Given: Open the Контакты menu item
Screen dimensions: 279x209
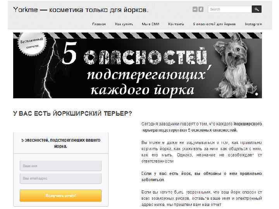Looking at the screenshot, I should (176, 24).
